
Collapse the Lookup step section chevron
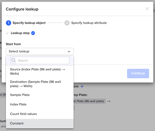point(7,33)
